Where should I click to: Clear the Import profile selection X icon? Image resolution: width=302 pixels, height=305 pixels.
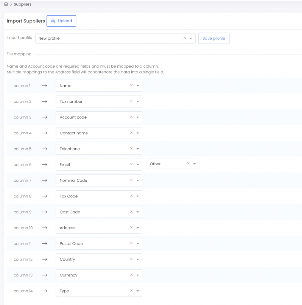pyautogui.click(x=185, y=38)
